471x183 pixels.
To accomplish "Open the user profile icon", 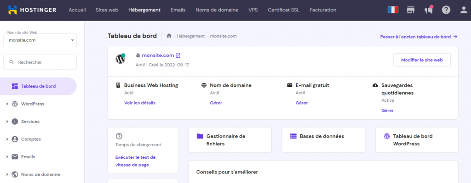I will [x=464, y=10].
